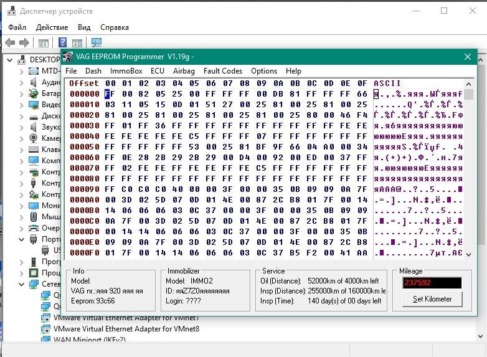
Task: Collapse Сетев network adapters chevron
Action: (21, 284)
